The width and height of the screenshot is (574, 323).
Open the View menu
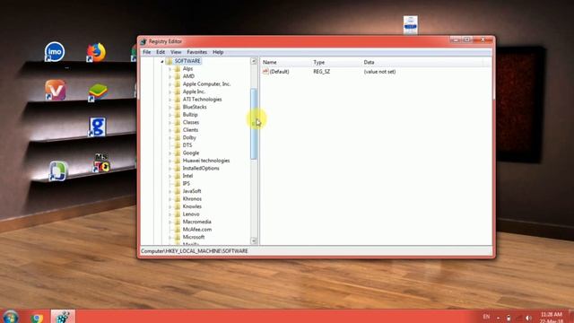[176, 52]
